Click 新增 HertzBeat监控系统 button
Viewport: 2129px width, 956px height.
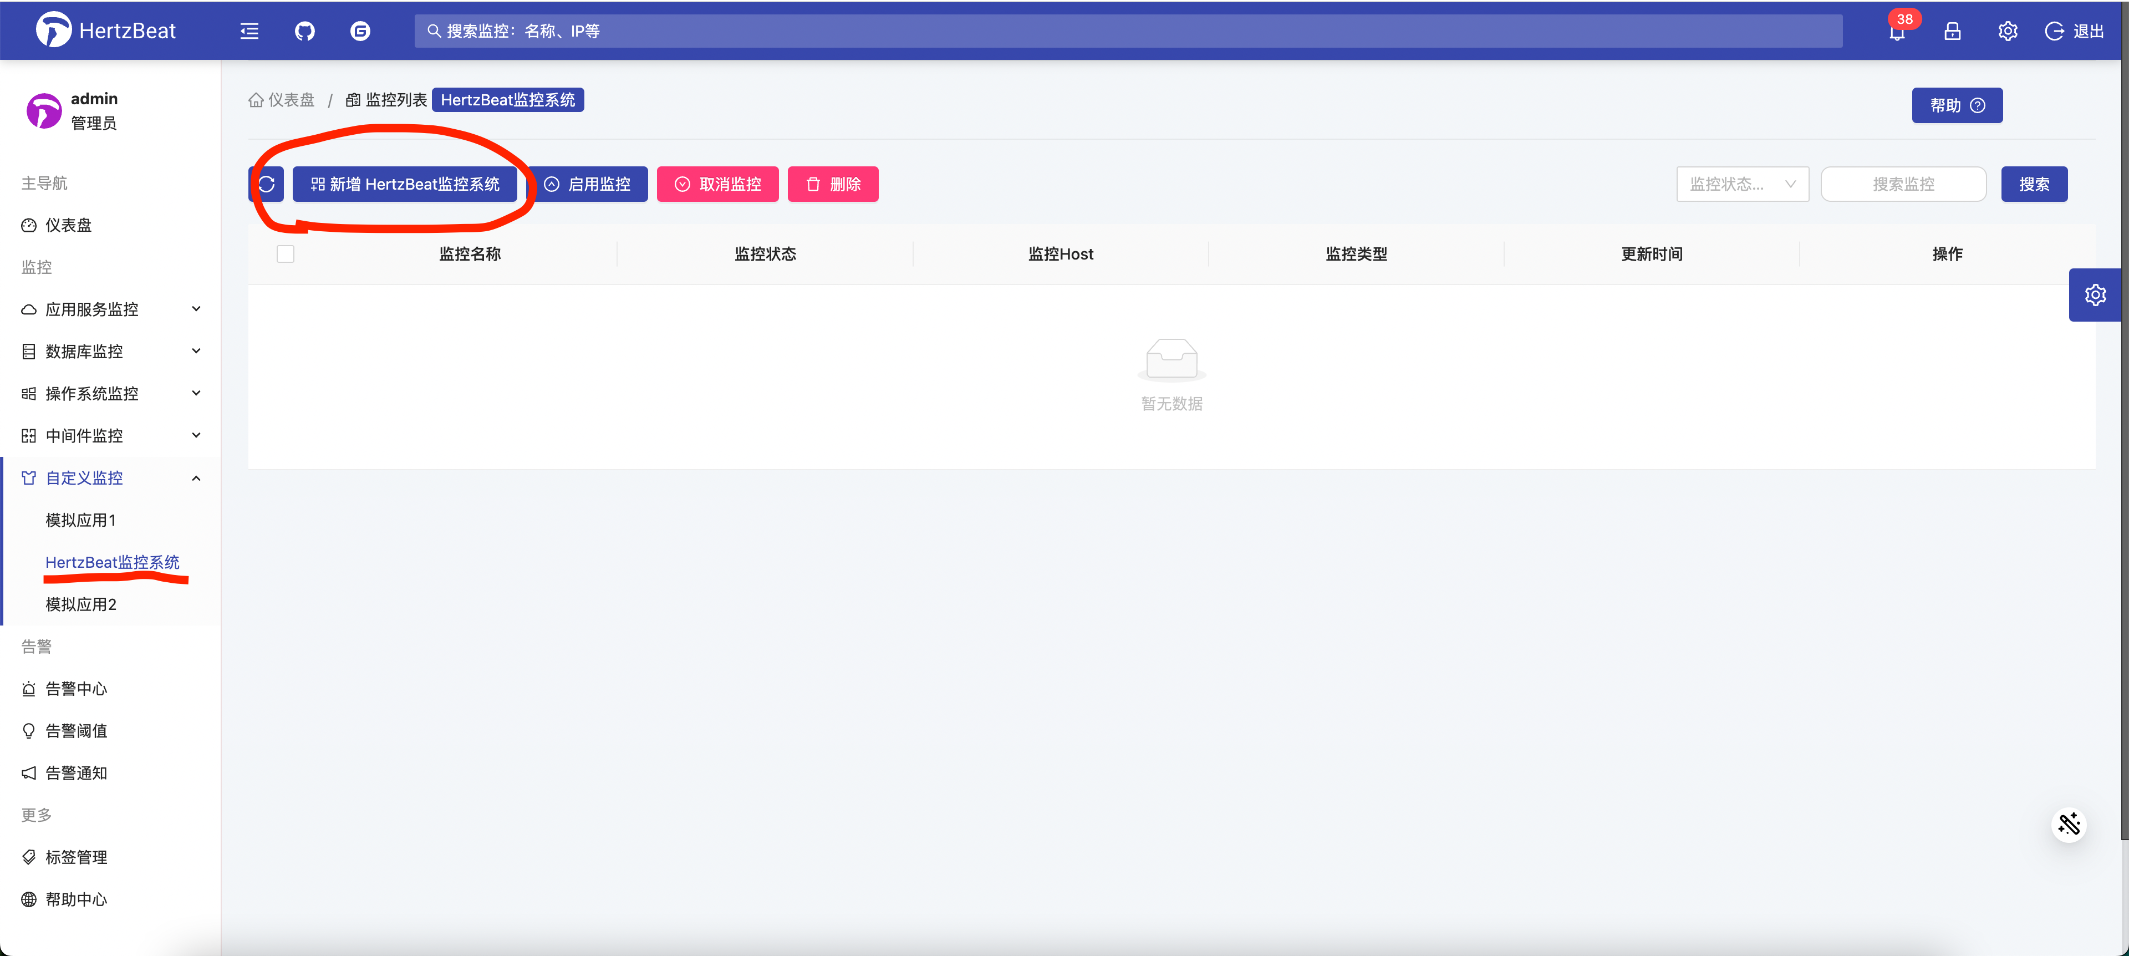click(405, 184)
